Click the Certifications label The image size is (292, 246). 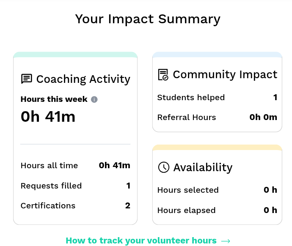point(48,206)
